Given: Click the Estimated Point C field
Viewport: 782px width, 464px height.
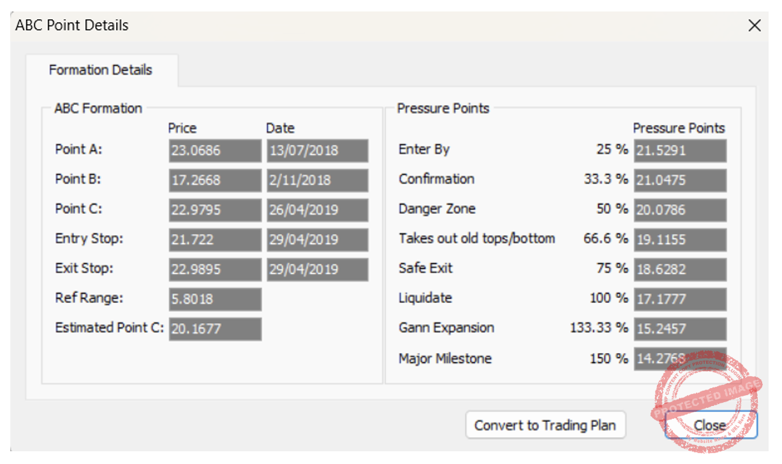Looking at the screenshot, I should [x=215, y=330].
